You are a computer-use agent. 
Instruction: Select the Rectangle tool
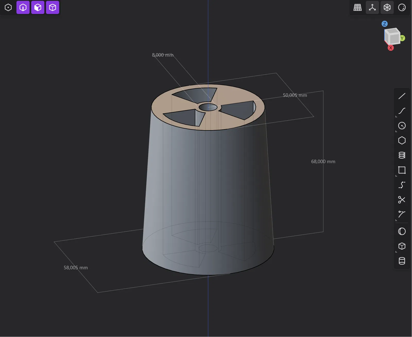point(402,170)
